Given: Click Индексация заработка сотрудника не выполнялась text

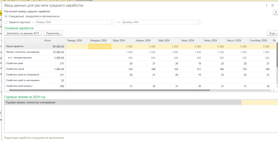Looking at the screenshot, I should [x=34, y=138].
